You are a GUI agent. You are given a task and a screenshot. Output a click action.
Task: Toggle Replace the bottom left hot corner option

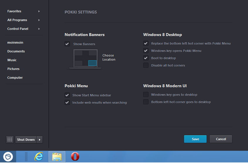[x=146, y=43]
